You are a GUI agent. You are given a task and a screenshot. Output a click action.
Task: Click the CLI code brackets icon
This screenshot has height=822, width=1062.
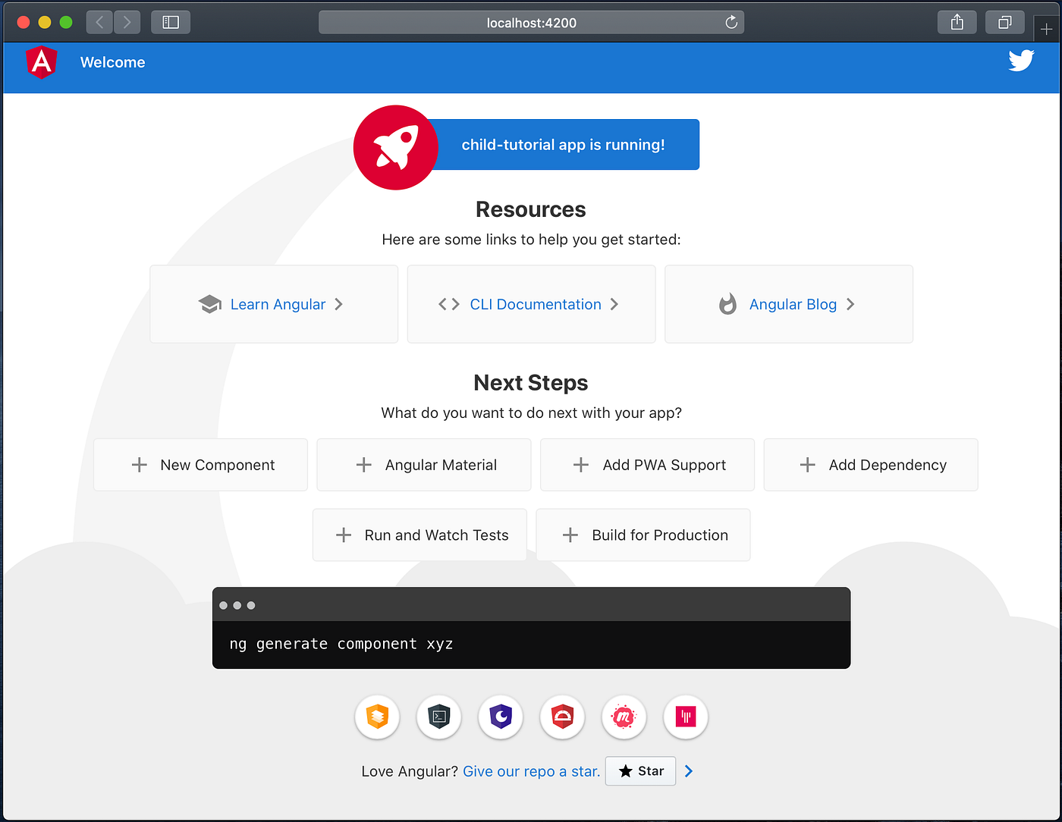tap(449, 304)
